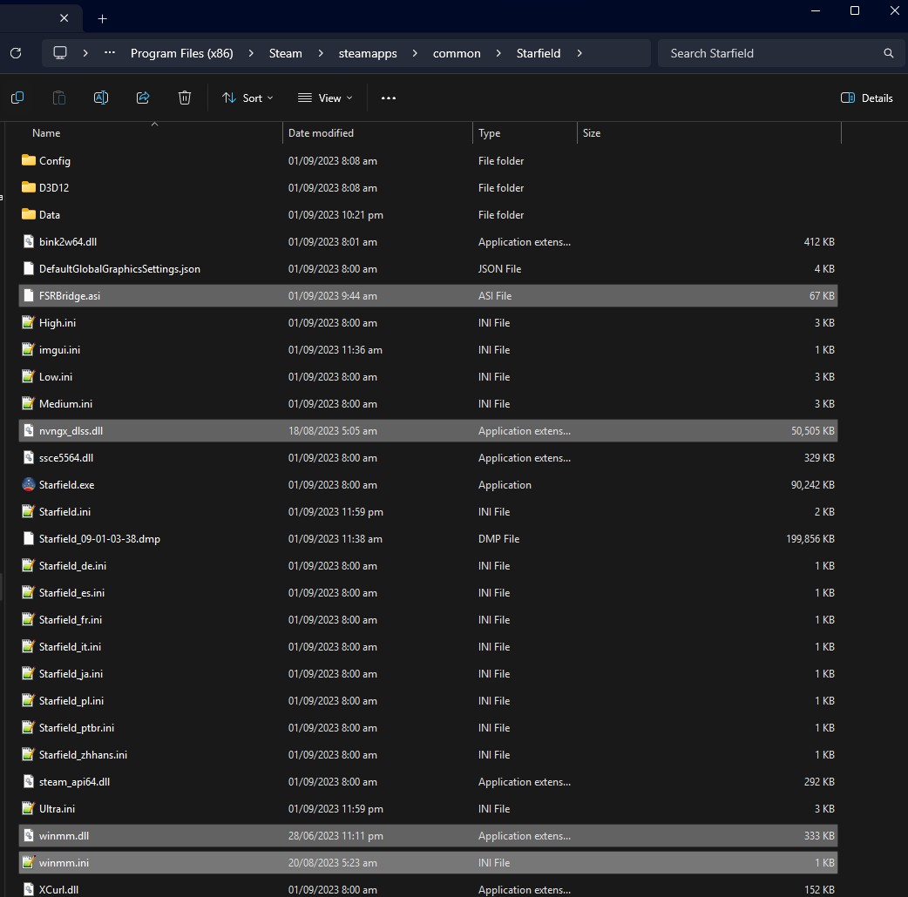Go to Program Files (x86) in breadcrumb
The width and height of the screenshot is (908, 897).
[182, 53]
